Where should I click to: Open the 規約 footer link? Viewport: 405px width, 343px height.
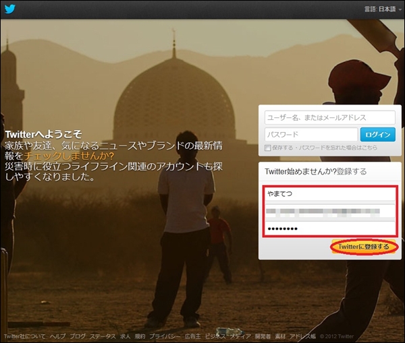(140, 336)
